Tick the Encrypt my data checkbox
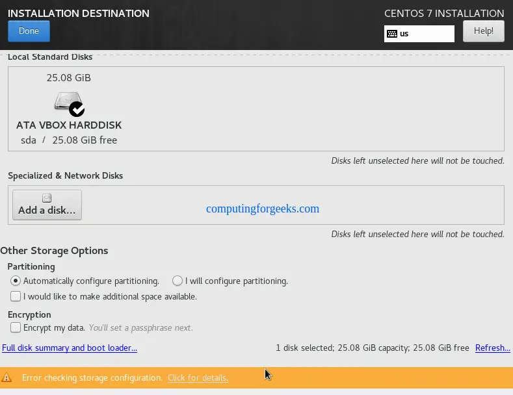The height and width of the screenshot is (395, 513). (x=16, y=327)
